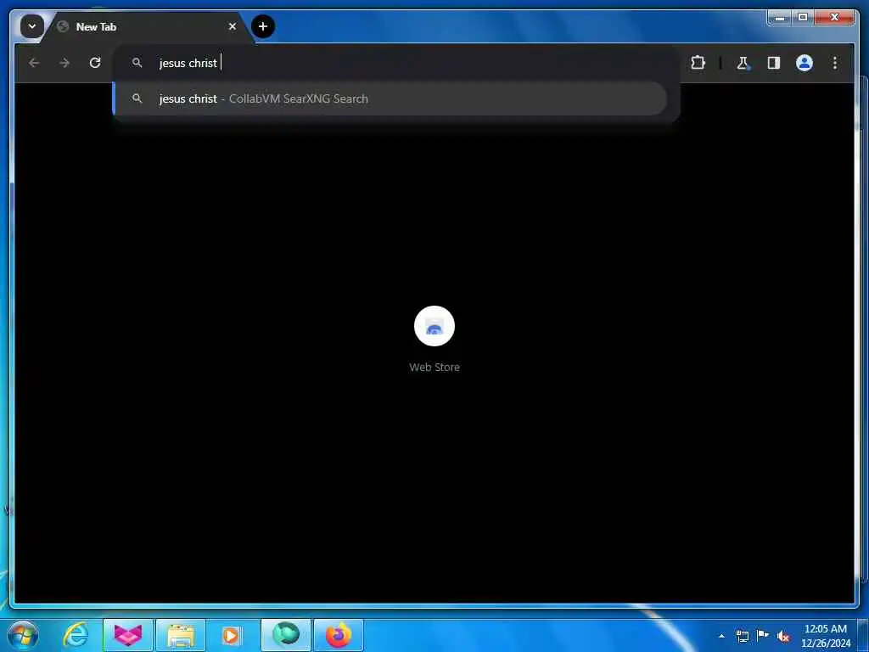Viewport: 869px width, 652px height.
Task: Maximize the browser window
Action: coord(803,17)
